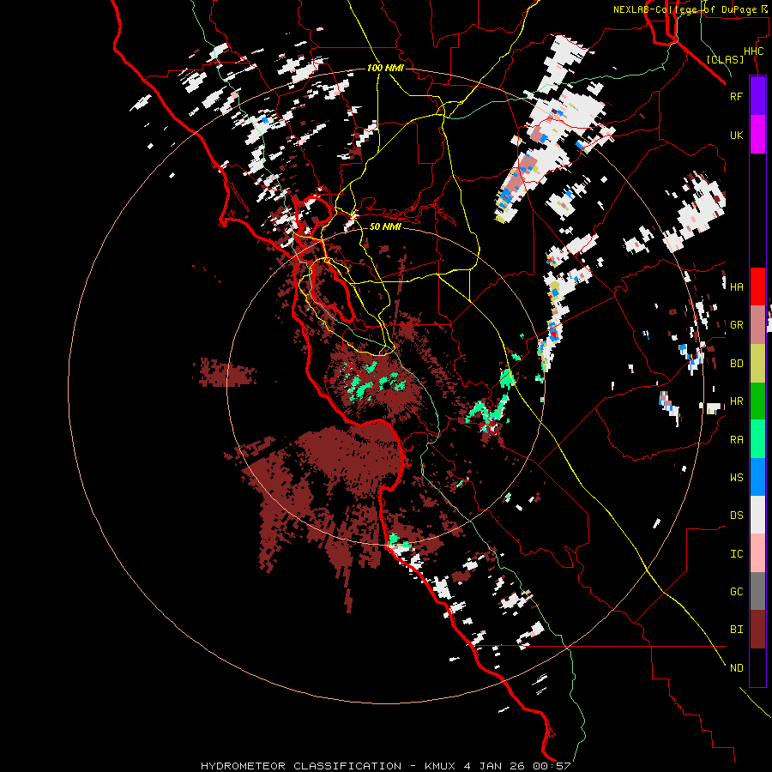The height and width of the screenshot is (772, 772).
Task: Click the Hydrometeor Classification KMUX caption
Action: (x=385, y=766)
